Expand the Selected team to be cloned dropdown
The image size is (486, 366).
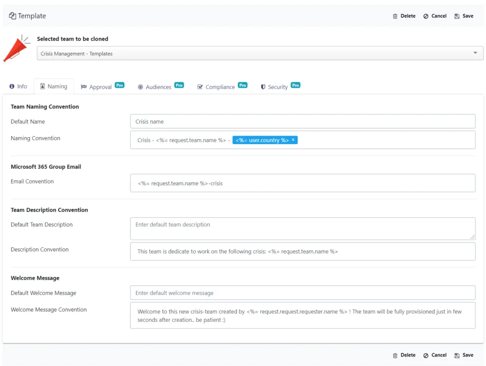[475, 53]
